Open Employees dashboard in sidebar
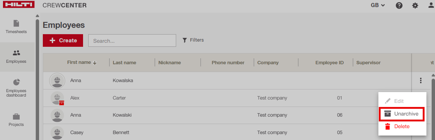This screenshot has height=140, width=435. [x=16, y=88]
